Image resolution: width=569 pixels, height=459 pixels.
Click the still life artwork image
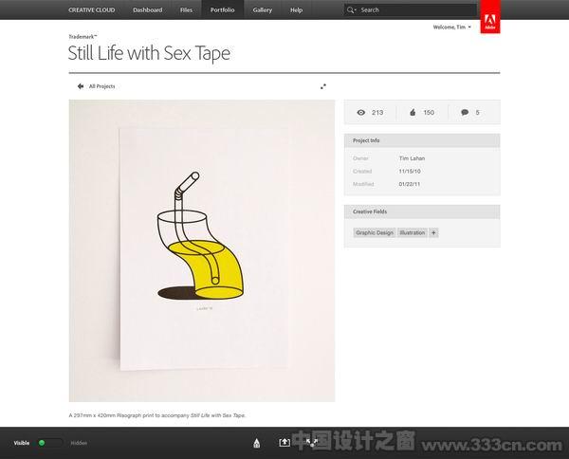pos(202,250)
